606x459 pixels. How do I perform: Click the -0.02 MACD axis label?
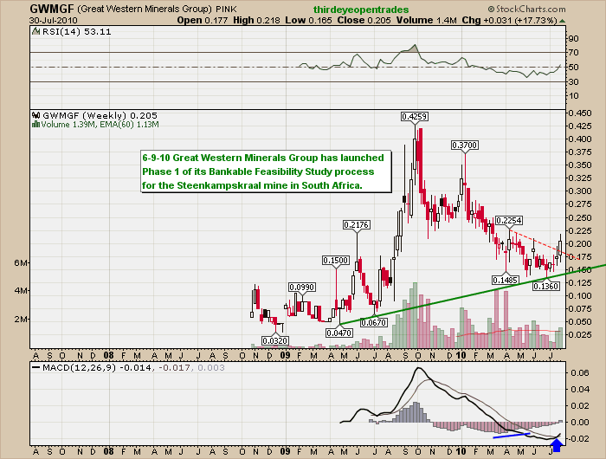[579, 438]
